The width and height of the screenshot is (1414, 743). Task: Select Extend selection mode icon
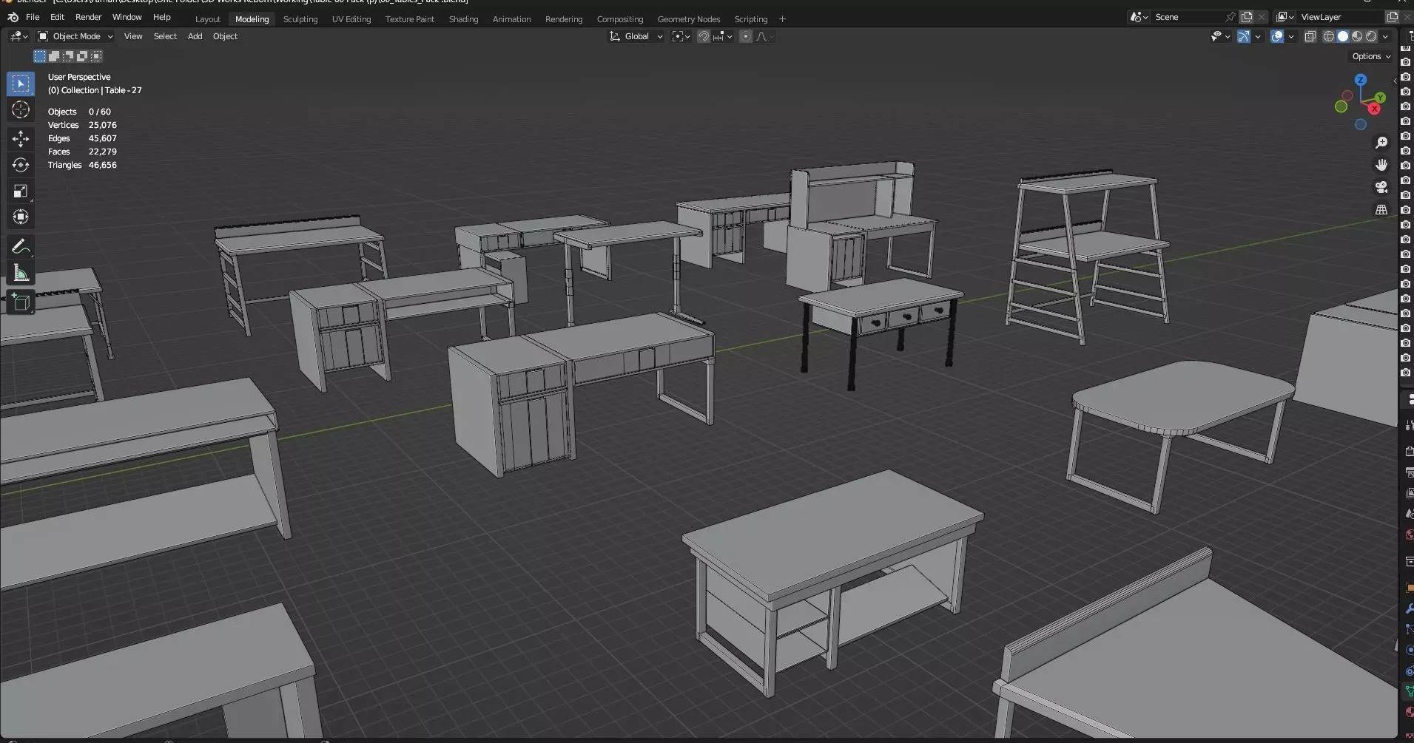click(54, 56)
